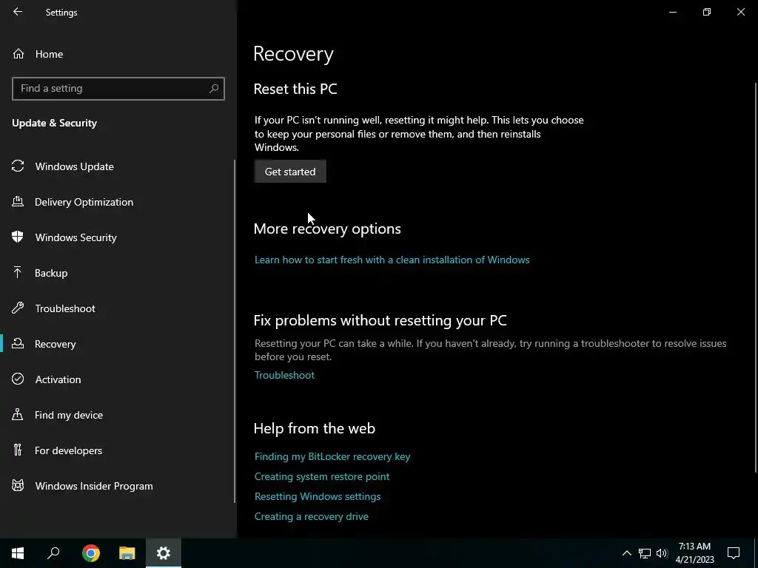Click the Show desktop strip
Screen dimensions: 758x568
(x=756, y=553)
